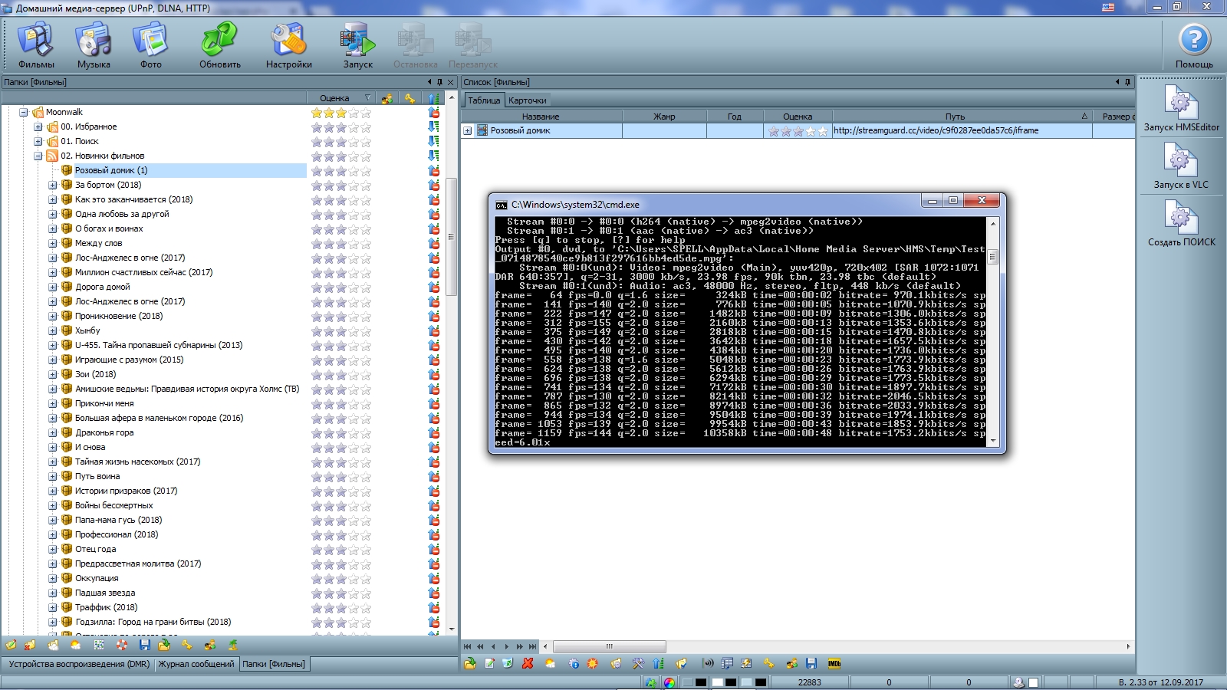Screen dimensions: 1227x690
Task: Select За бортом (2018) in tree
Action: tap(108, 185)
